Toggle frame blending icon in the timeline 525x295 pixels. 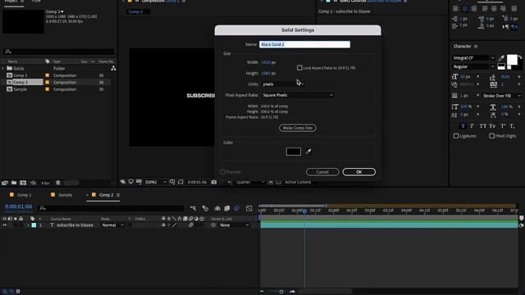[x=227, y=208]
